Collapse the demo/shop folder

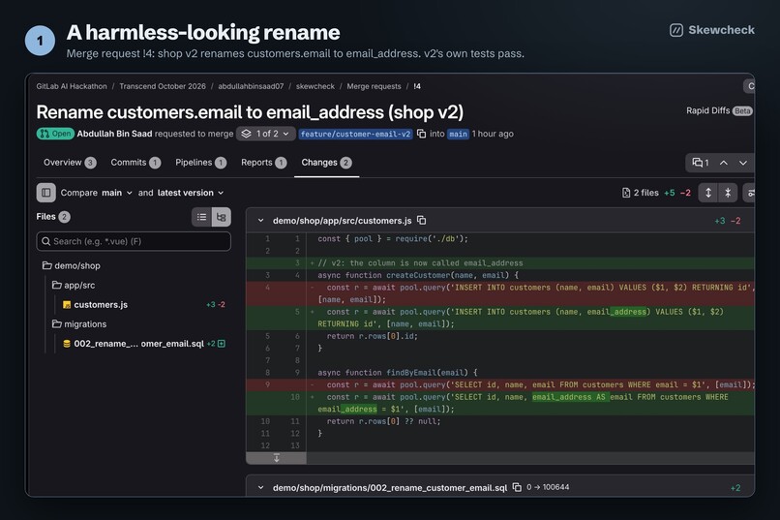coord(72,265)
